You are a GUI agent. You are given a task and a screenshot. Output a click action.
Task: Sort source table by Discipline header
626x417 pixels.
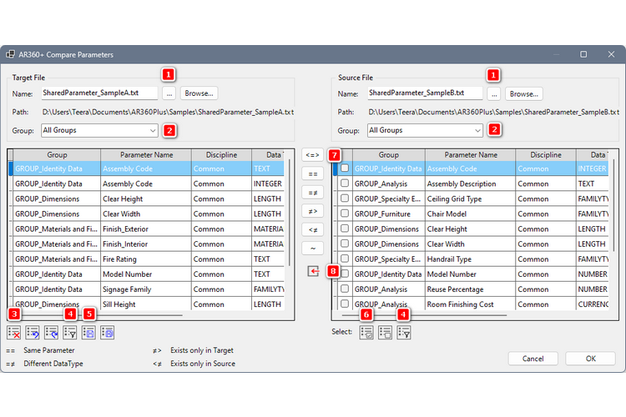tap(546, 155)
